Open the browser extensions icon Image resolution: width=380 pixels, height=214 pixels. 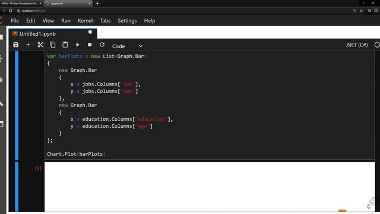[369, 11]
